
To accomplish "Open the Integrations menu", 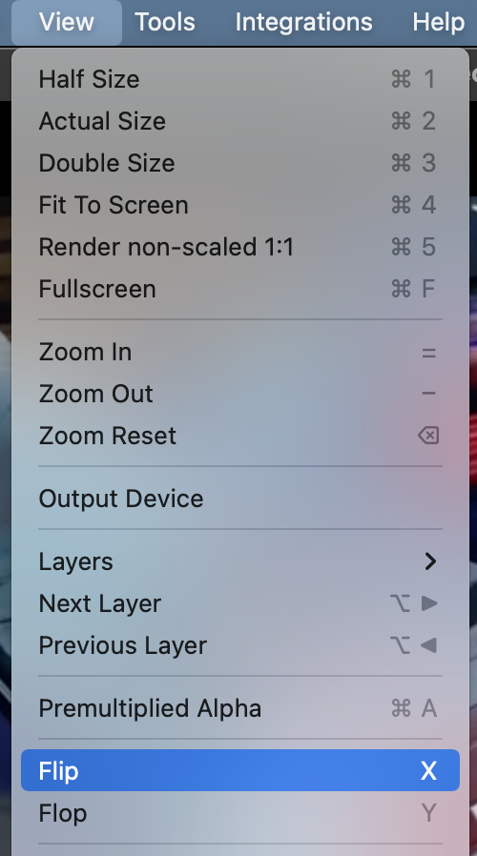I will click(x=303, y=22).
